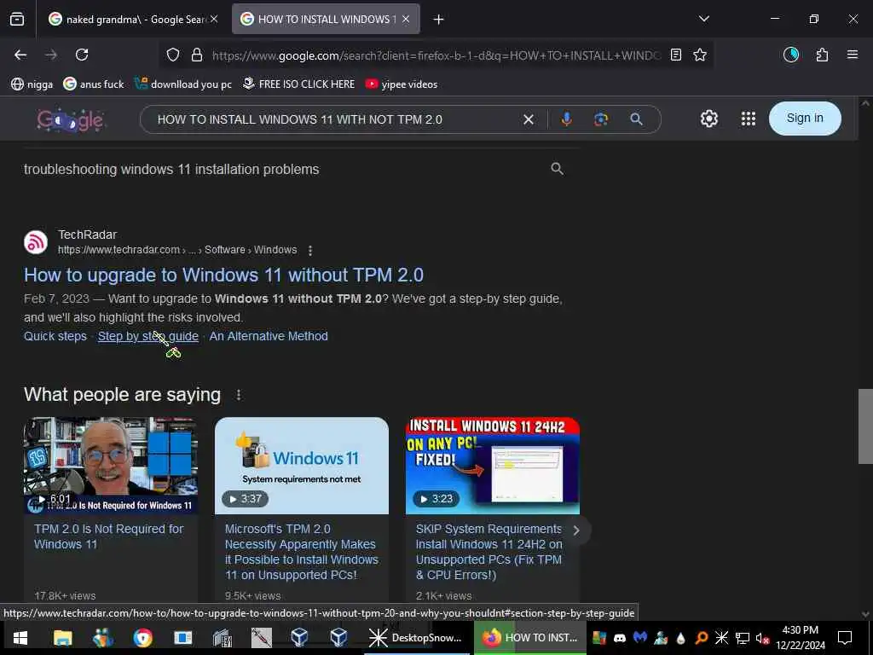Go back to the previous page
Image resolution: width=873 pixels, height=655 pixels.
tap(20, 55)
